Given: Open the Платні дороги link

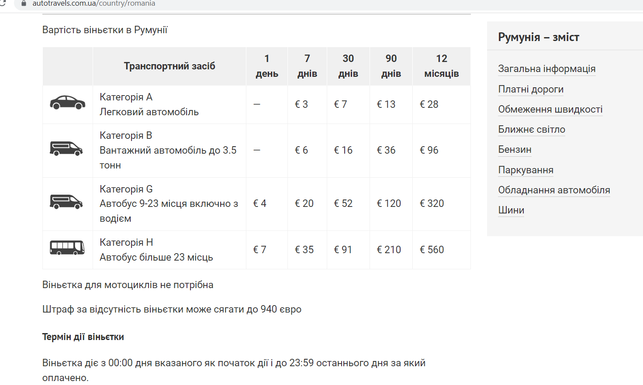Looking at the screenshot, I should 531,89.
